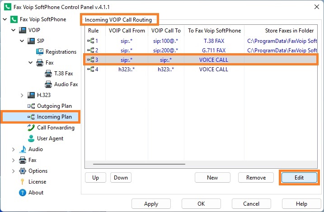Expand the Options tree node
Viewport: 324px width, 212px height.
[14, 171]
